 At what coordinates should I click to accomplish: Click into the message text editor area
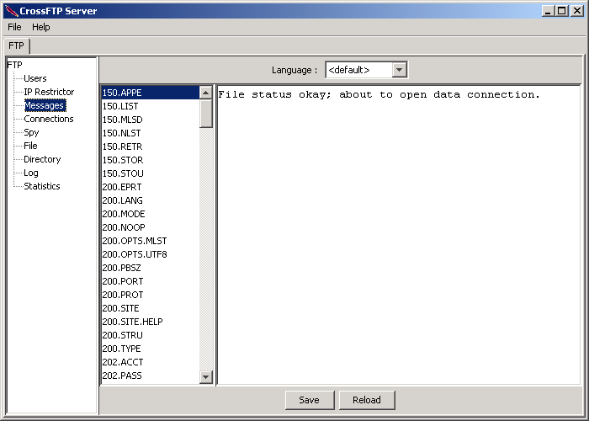point(399,235)
